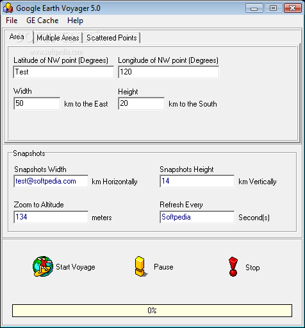Image resolution: width=305 pixels, height=328 pixels.
Task: Click the Latitude of NW point field
Action: pyautogui.click(x=63, y=72)
